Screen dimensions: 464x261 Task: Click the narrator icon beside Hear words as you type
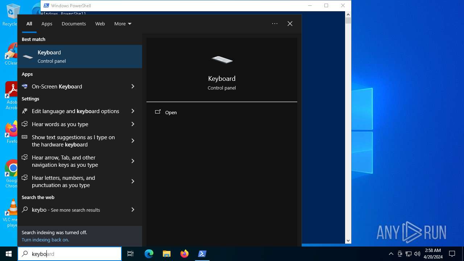(25, 124)
